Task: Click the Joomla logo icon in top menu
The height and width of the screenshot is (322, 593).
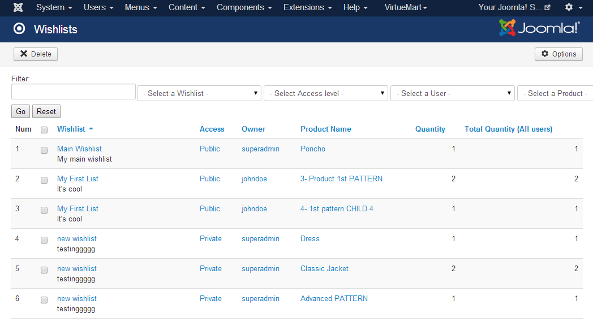Action: [x=18, y=7]
